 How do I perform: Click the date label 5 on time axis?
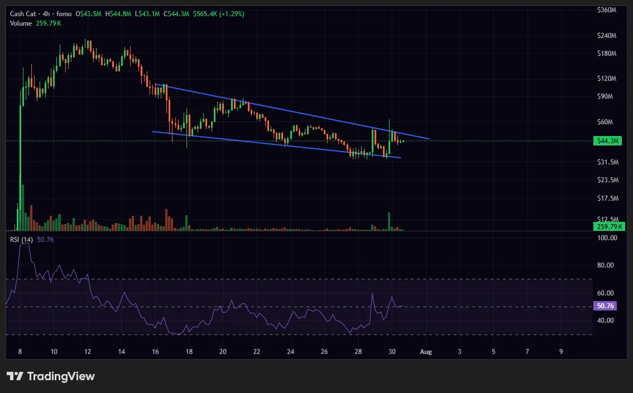click(x=493, y=352)
